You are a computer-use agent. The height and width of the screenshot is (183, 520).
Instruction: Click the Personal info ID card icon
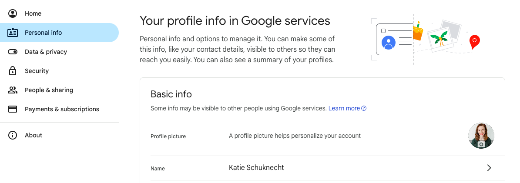(13, 33)
